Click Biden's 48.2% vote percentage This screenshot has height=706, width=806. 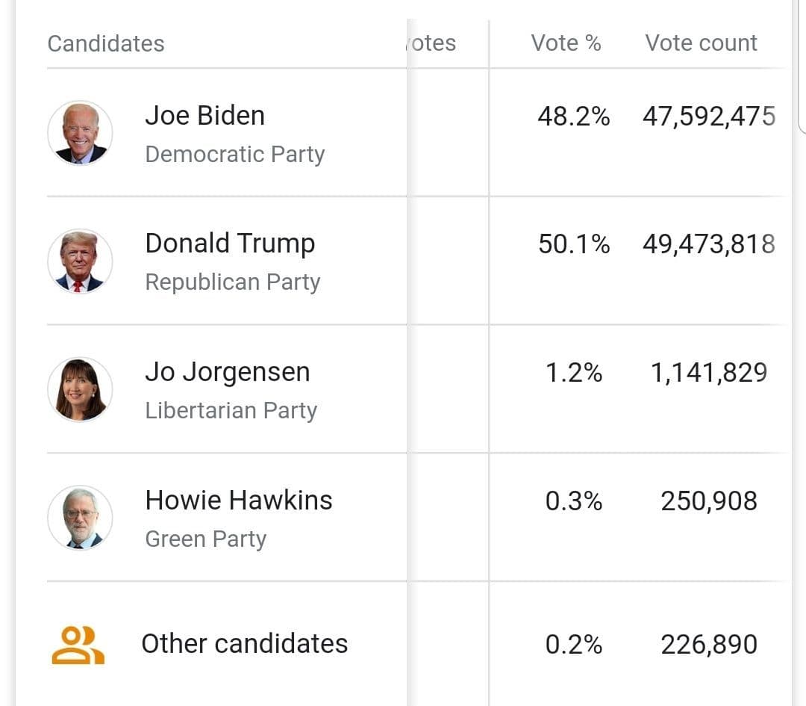(573, 117)
